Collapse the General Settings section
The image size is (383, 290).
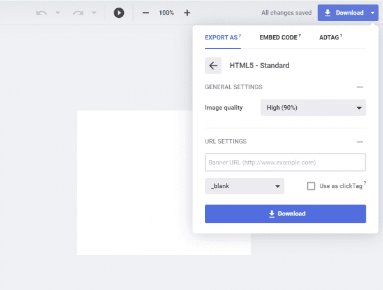(x=360, y=87)
